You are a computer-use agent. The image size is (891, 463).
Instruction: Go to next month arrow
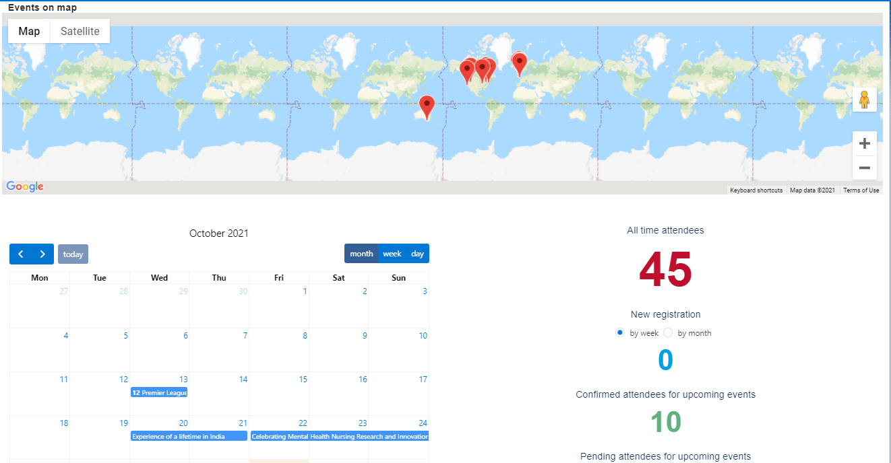point(42,254)
